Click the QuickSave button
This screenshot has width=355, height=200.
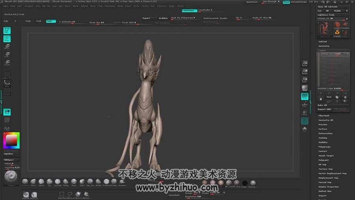pyautogui.click(x=252, y=2)
